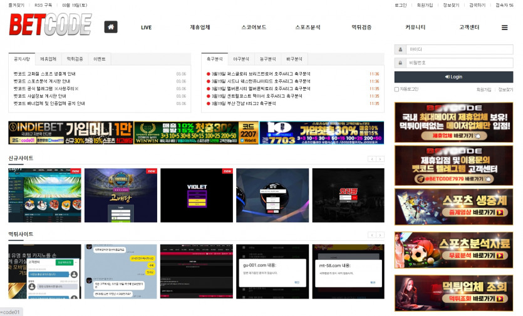Click the 스포츠 생중계 banner
Image resolution: width=523 pixels, height=316 pixels.
coord(453,207)
